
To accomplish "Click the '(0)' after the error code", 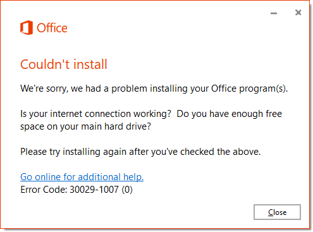I will point(127,190).
